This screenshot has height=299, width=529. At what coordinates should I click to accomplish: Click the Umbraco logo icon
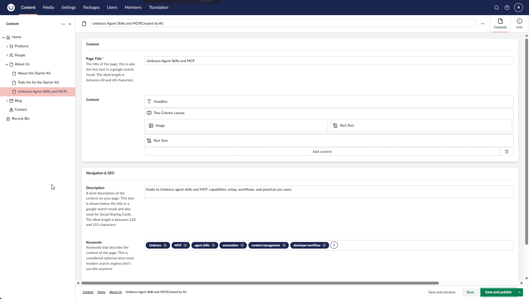point(11,8)
